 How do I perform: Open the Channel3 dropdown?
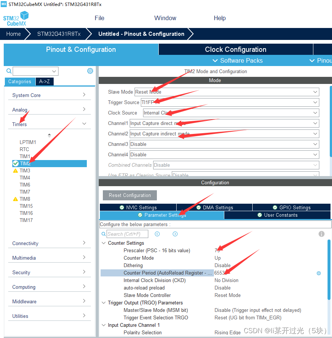[x=224, y=144]
